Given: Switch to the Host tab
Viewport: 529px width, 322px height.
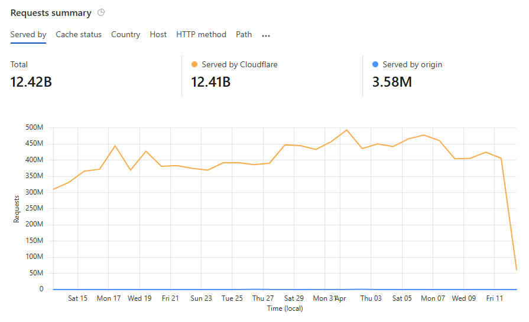Looking at the screenshot, I should (x=158, y=34).
